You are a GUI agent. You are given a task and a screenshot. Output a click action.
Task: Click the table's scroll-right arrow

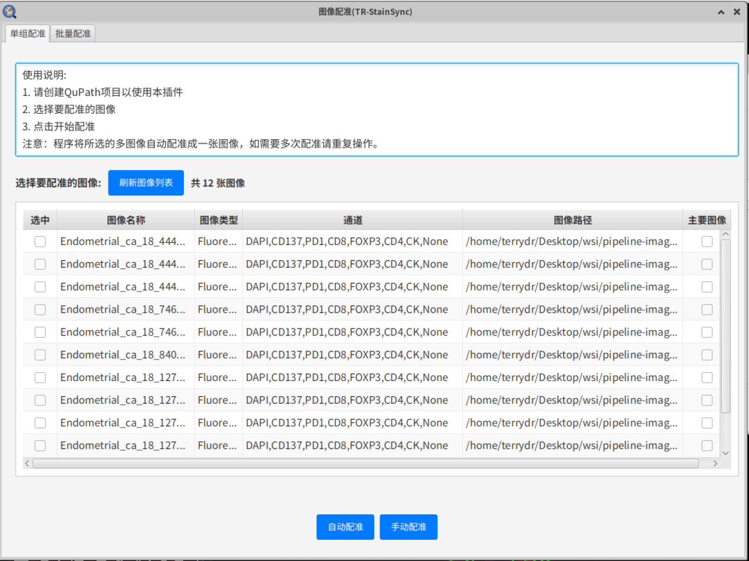715,463
